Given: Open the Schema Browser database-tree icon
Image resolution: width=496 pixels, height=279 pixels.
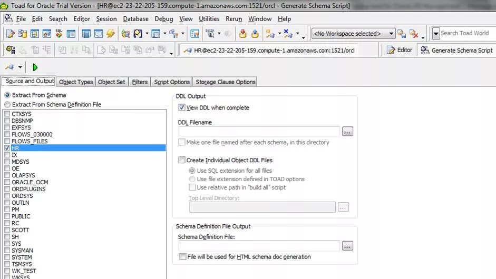Looking at the screenshot, I should 23,34.
